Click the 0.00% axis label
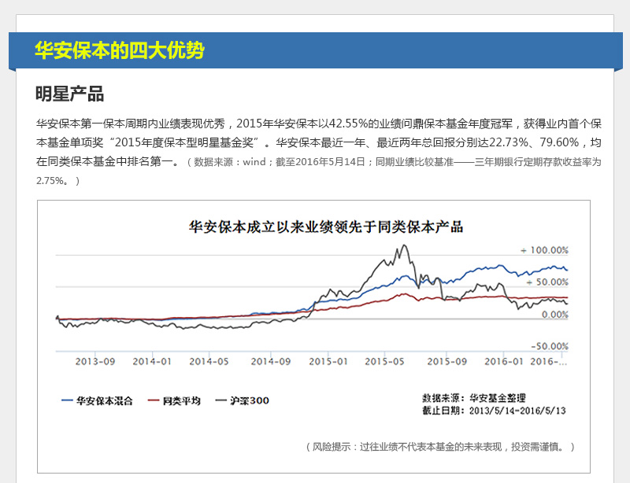Screen dimensions: 630x483 click(555, 315)
